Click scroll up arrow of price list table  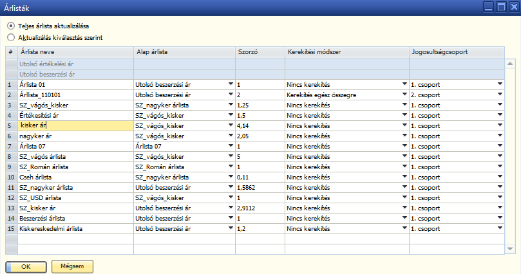(x=510, y=64)
